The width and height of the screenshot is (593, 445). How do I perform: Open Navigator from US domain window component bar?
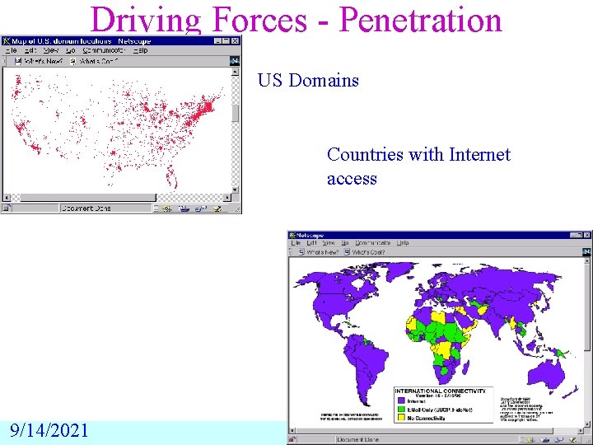pos(166,208)
